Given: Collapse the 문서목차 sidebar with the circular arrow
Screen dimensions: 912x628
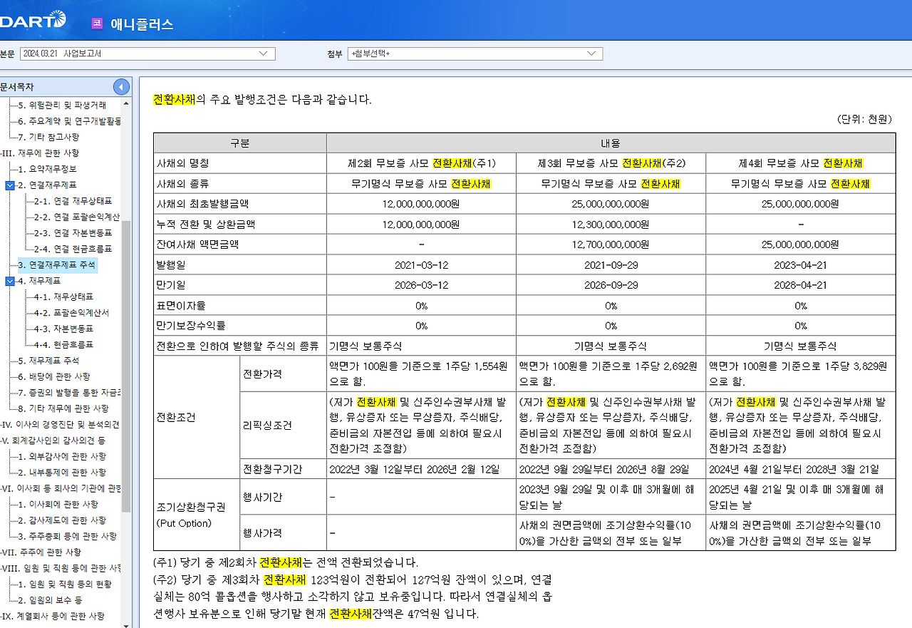Looking at the screenshot, I should click(x=121, y=86).
